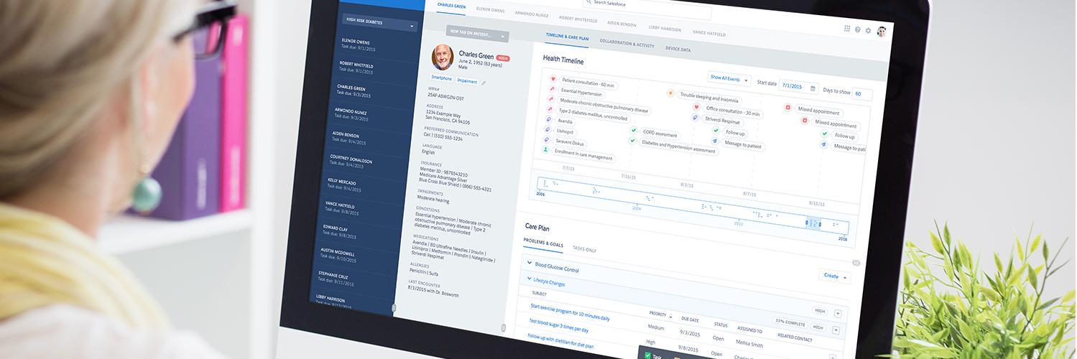Select the Tasks Only tab
The image size is (1077, 359).
pos(584,249)
